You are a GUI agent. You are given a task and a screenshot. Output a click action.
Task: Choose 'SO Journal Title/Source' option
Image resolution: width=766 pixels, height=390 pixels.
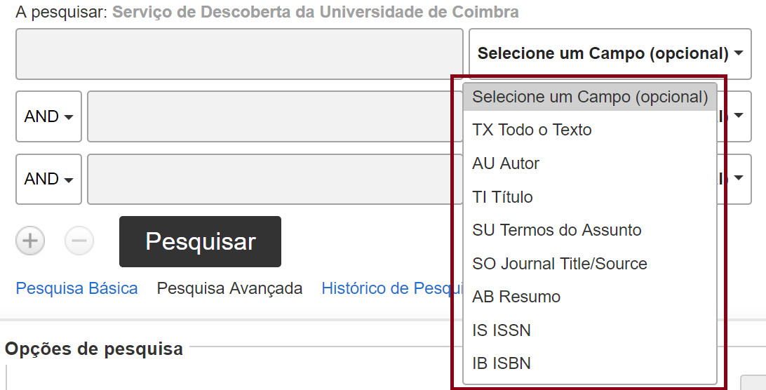tap(560, 264)
